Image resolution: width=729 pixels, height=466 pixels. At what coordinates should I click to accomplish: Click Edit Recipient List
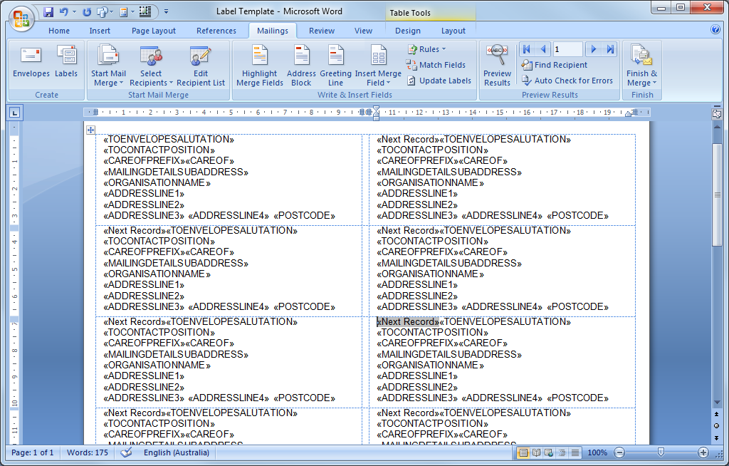click(x=201, y=66)
